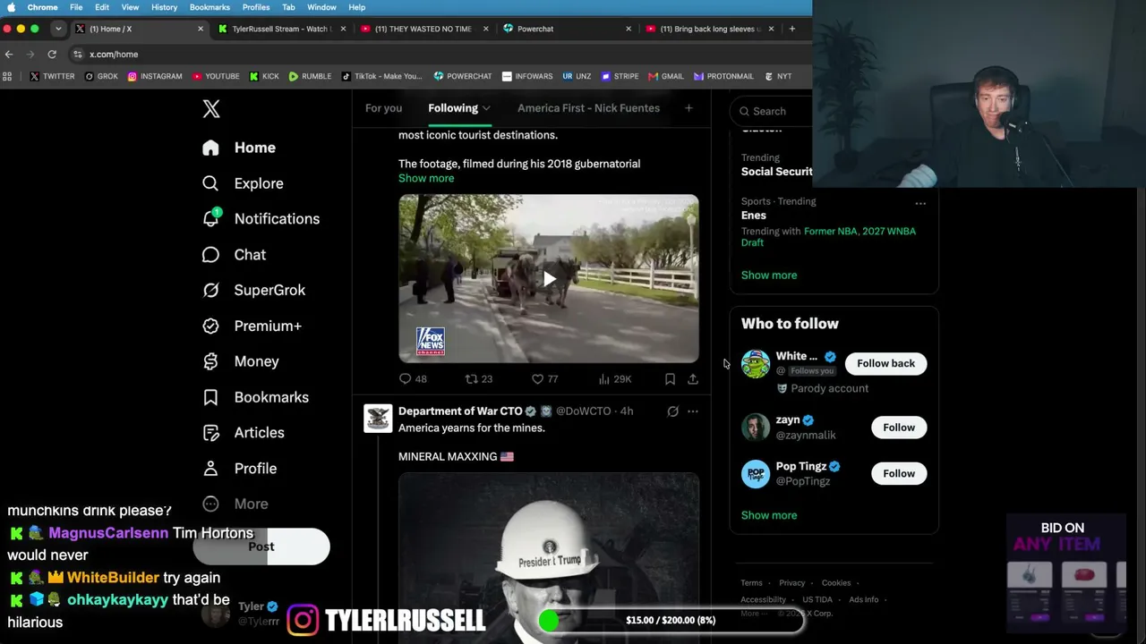Screen dimensions: 1146x644
Task: Open the YOUTUBE bookmark
Action: click(216, 77)
